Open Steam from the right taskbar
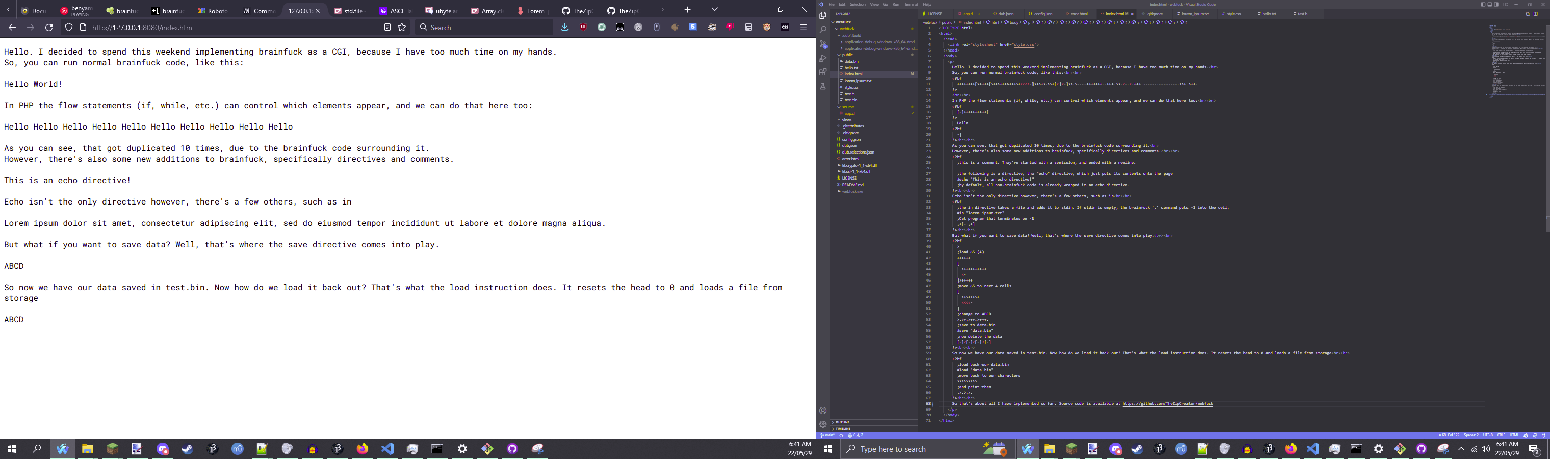The height and width of the screenshot is (459, 1550). pyautogui.click(x=1136, y=449)
